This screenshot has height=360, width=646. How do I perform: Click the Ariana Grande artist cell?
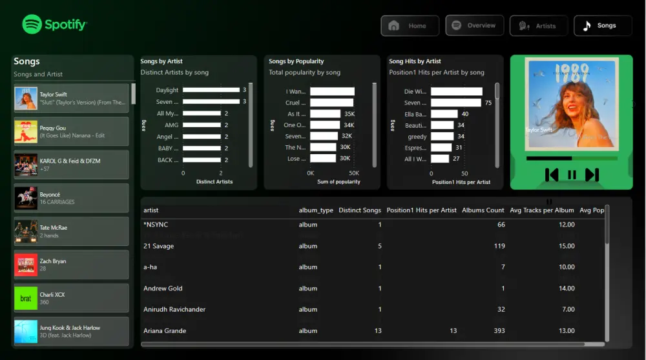[x=165, y=331]
